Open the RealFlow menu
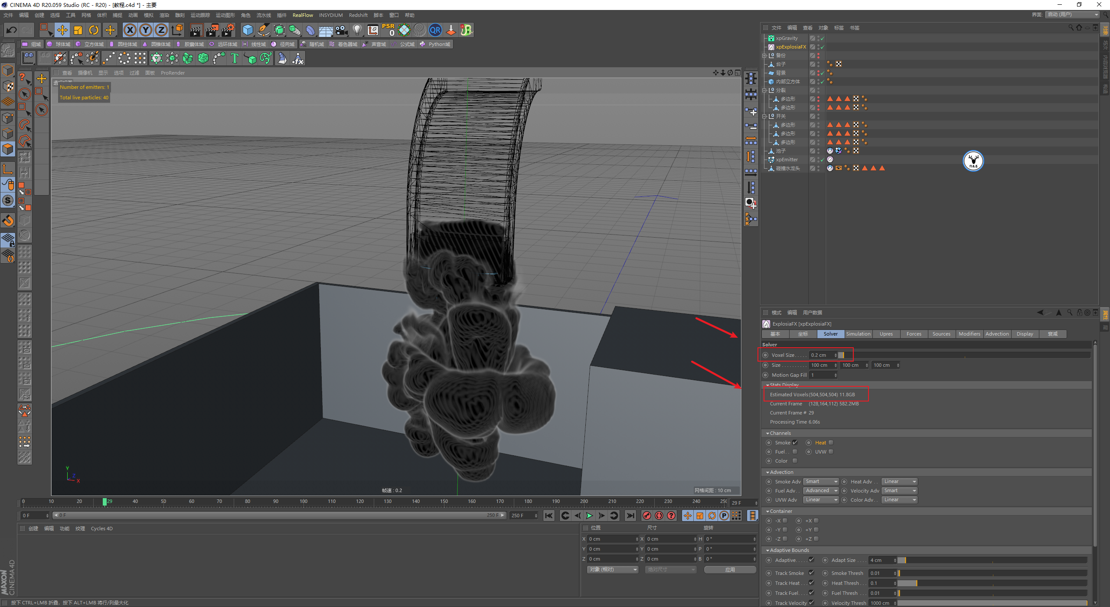Screen dimensions: 1110x607 (302, 15)
